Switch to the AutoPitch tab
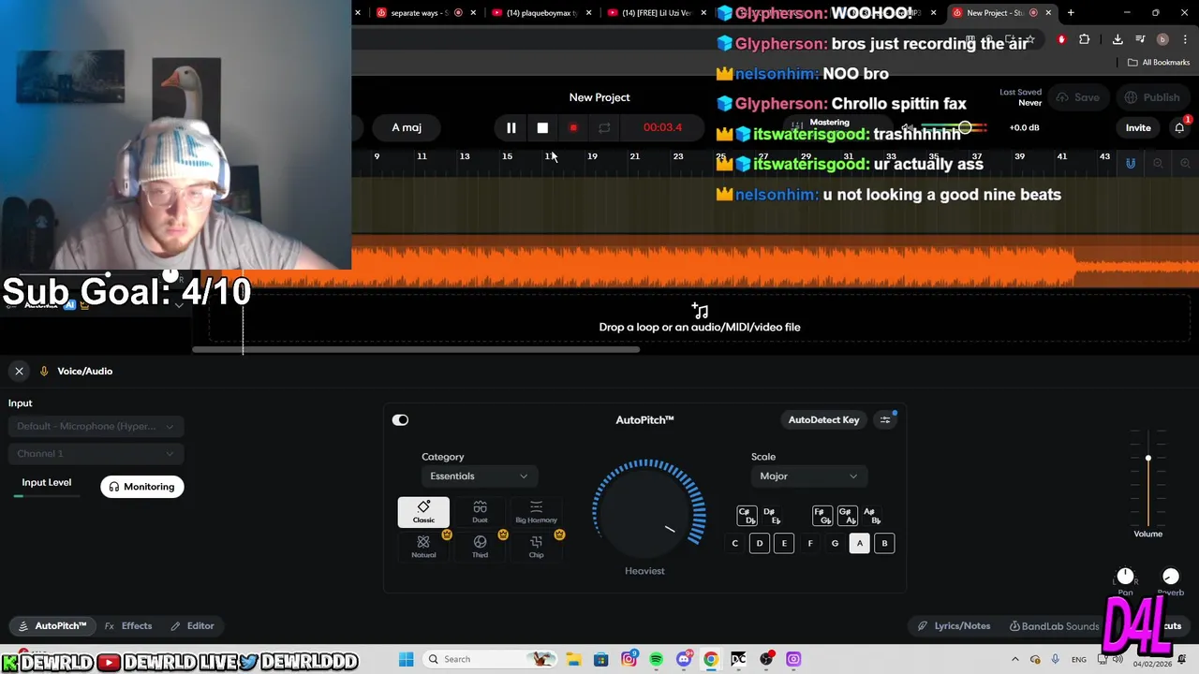This screenshot has width=1199, height=674. tap(52, 625)
